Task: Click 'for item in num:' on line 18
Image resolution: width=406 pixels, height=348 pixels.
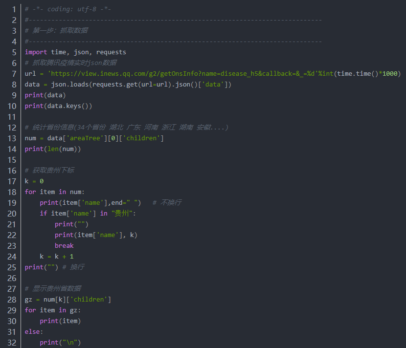Action: (55, 192)
